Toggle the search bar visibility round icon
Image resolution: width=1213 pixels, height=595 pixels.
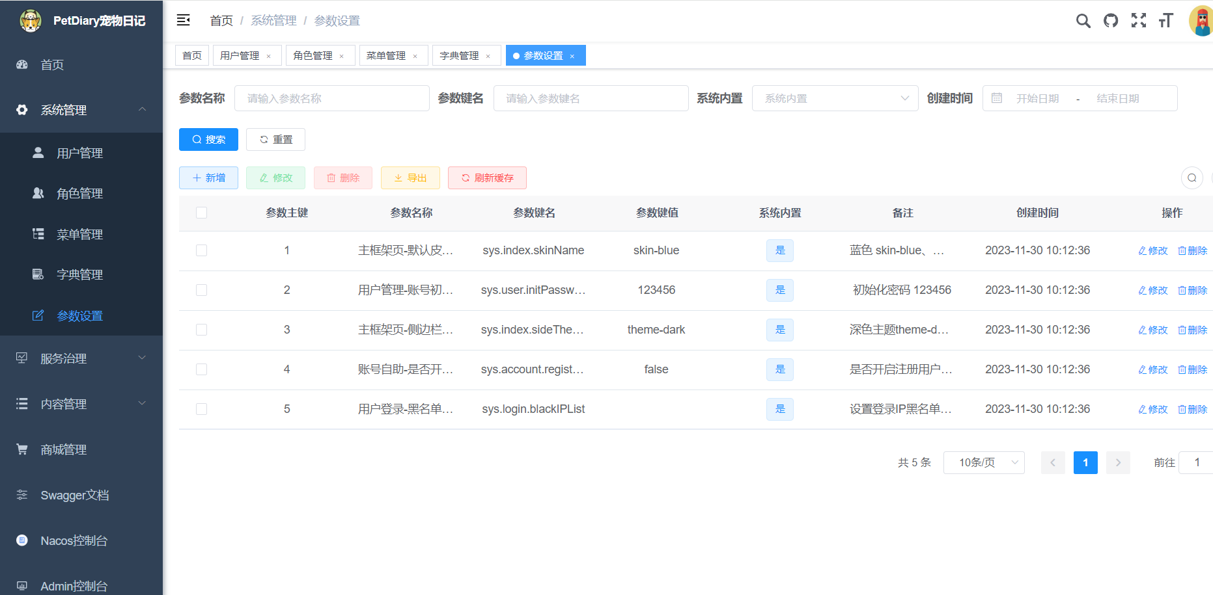tap(1192, 178)
